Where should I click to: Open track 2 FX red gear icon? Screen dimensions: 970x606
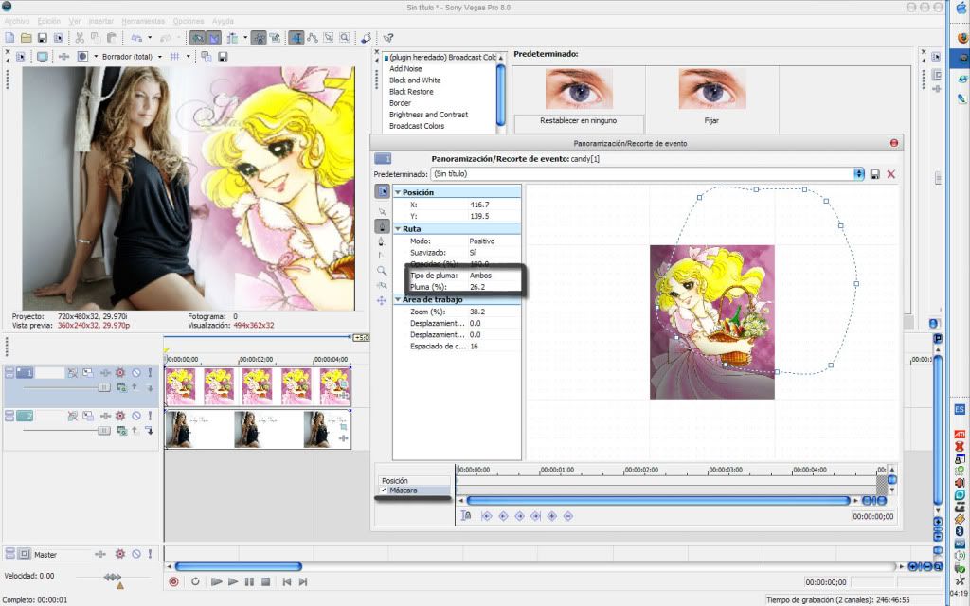point(120,416)
